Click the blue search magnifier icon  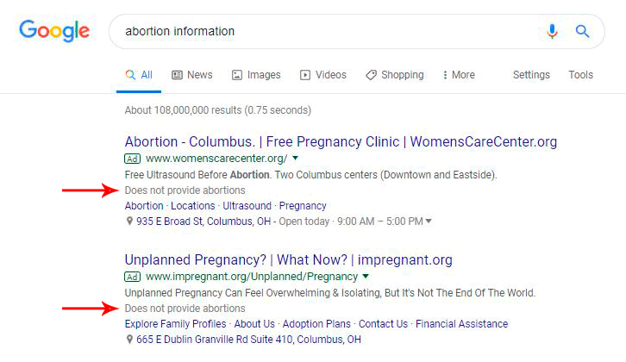pyautogui.click(x=583, y=32)
